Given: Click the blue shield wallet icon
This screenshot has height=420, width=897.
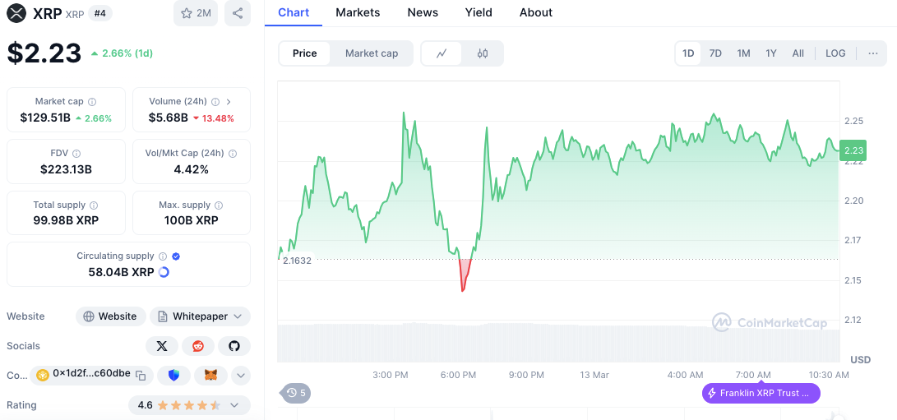Looking at the screenshot, I should coord(173,375).
